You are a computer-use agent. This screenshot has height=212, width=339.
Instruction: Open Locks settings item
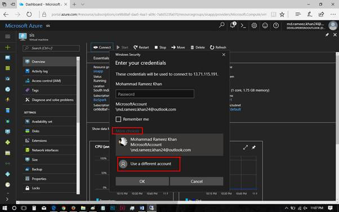coord(50,188)
